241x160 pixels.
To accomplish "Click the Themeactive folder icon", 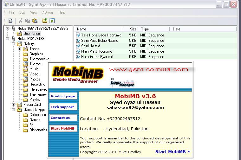I will (25, 59).
